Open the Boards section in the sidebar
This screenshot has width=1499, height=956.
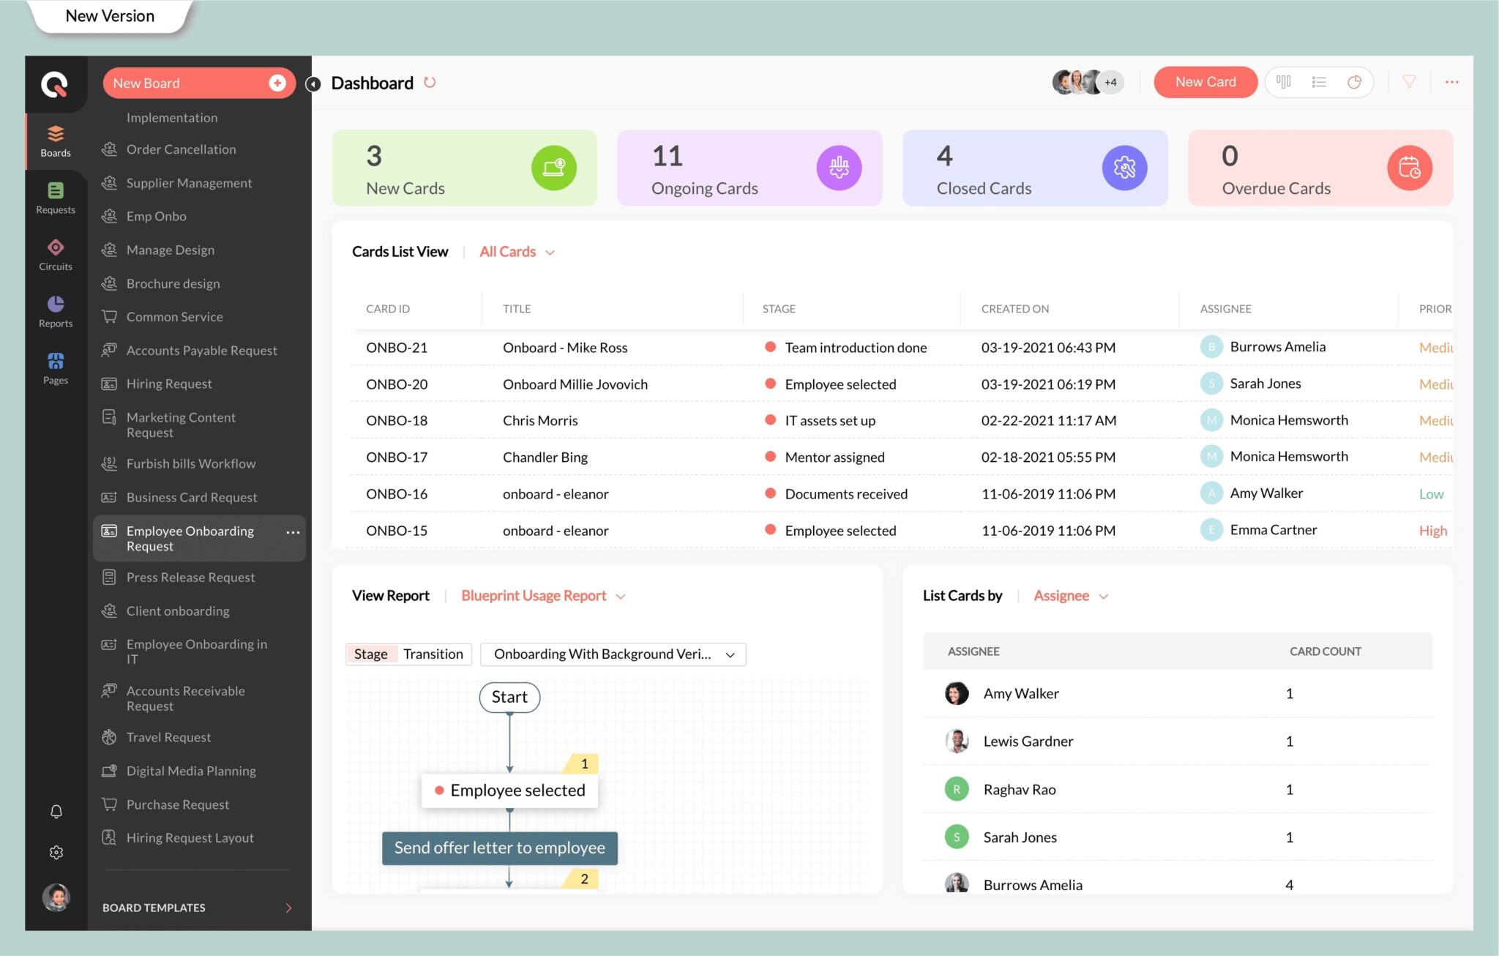pos(56,140)
